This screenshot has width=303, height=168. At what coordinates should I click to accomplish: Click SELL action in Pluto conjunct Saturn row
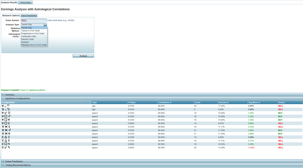(x=281, y=148)
